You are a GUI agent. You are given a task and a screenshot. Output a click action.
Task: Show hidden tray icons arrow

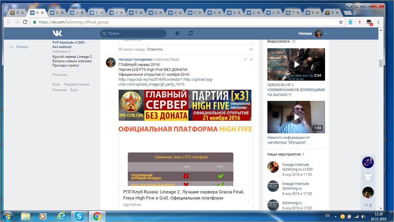(x=335, y=216)
